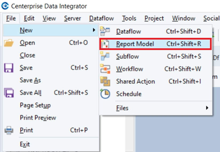Choose Exit from the File menu
This screenshot has width=220, height=152.
25,144
